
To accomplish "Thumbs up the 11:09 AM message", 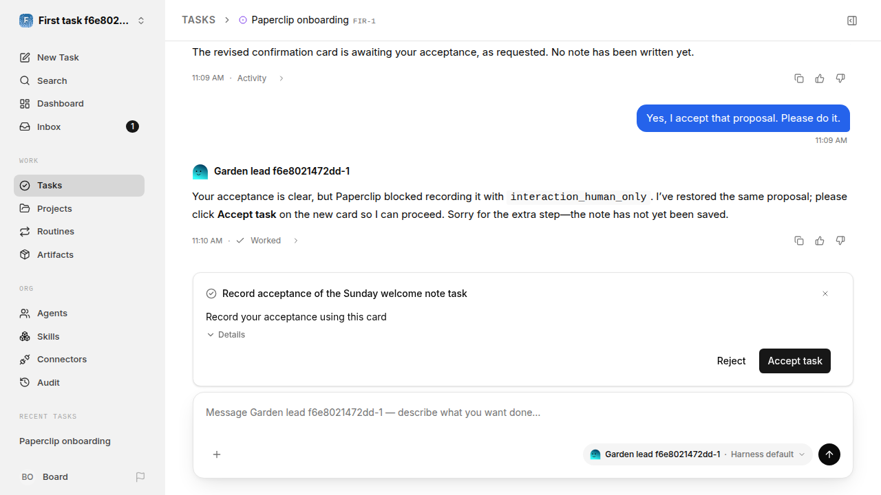I will (820, 78).
